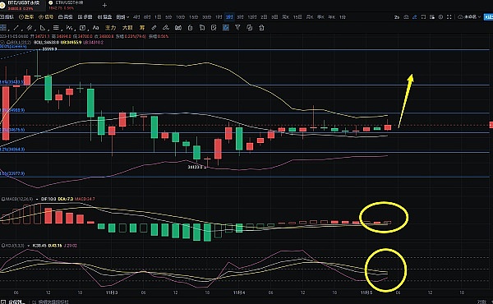Select the 1日 timeframe
The height and width of the screenshot is (304, 493).
[158, 17]
